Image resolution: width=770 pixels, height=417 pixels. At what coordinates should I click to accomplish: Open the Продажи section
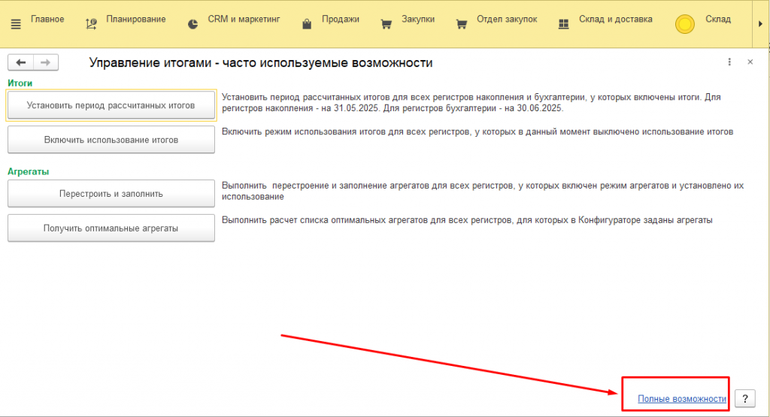341,19
